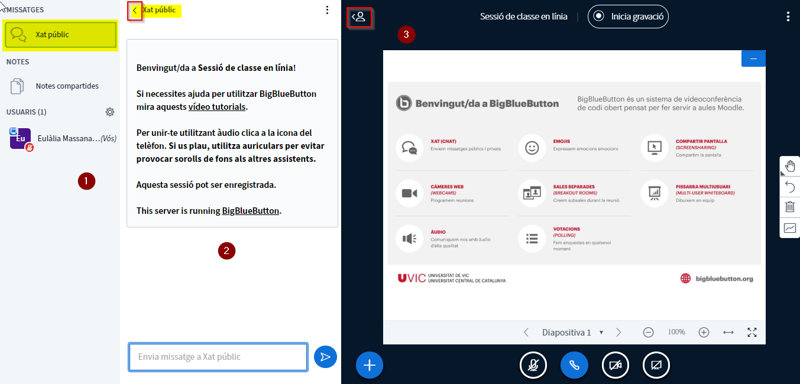Open the blue plus actions button
This screenshot has height=384, width=800.
[x=370, y=365]
